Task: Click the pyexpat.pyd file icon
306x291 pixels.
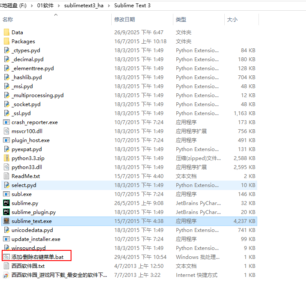Action: click(6, 149)
